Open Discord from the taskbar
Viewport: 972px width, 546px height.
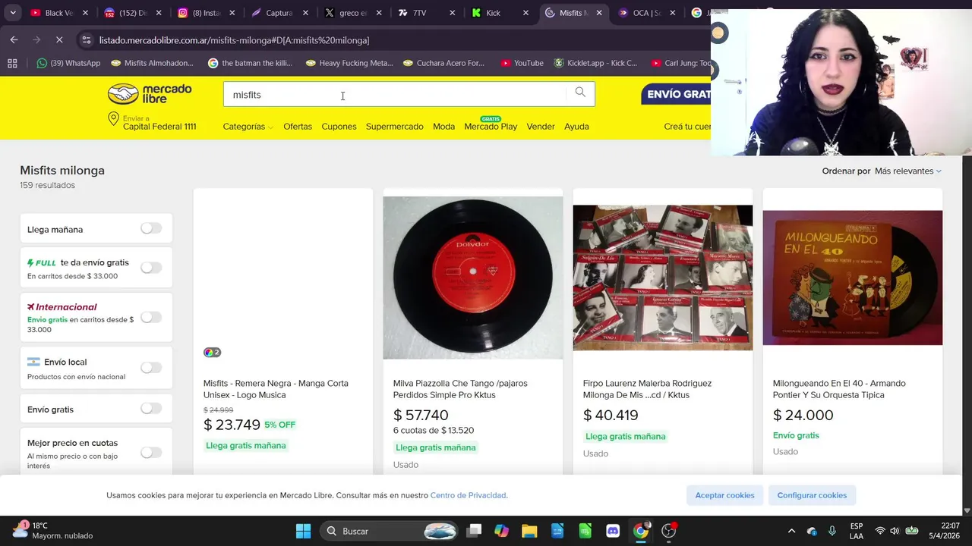click(613, 531)
